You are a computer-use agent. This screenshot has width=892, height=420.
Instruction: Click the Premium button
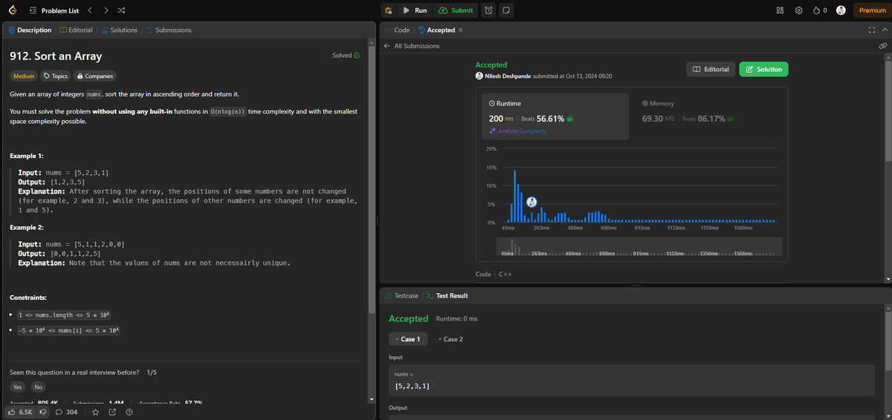click(x=872, y=10)
